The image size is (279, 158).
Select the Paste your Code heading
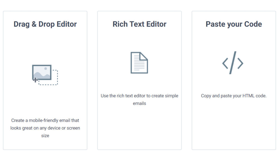click(234, 24)
